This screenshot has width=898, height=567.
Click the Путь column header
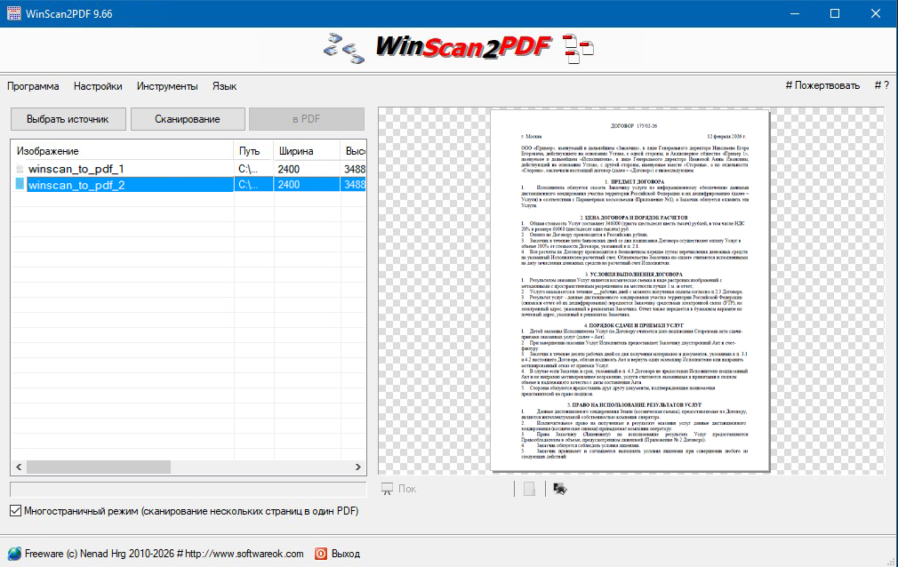pos(253,151)
